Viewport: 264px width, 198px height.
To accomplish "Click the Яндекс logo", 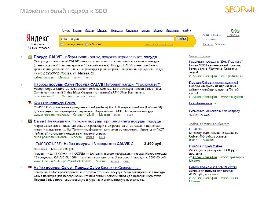I will (x=37, y=38).
